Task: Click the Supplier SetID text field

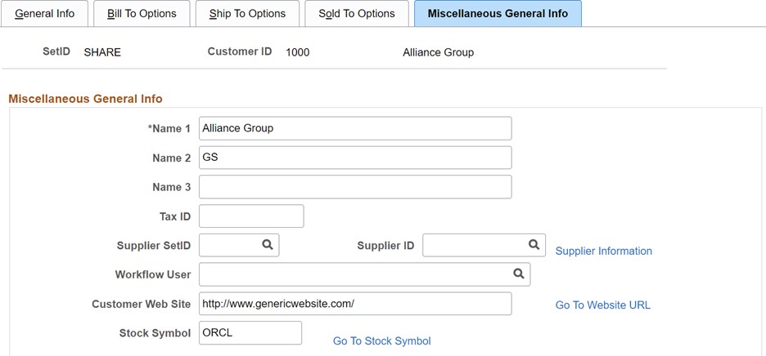Action: [x=229, y=245]
